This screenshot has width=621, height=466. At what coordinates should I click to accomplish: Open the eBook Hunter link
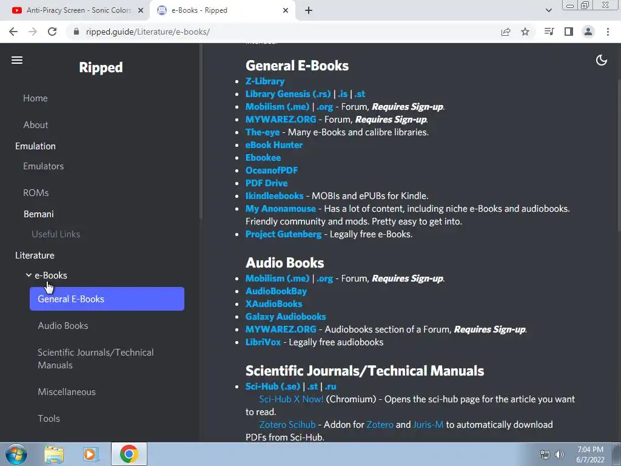click(274, 144)
